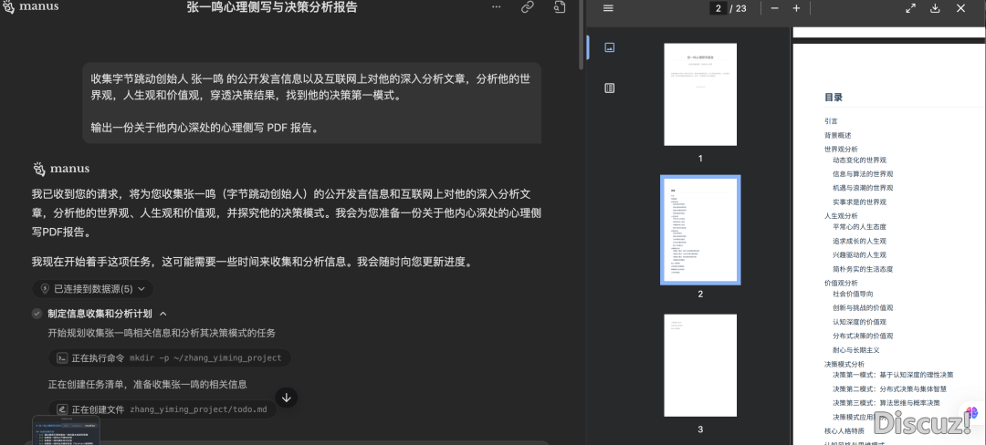Click 机遇与浪潮的世界观 entry

click(x=863, y=188)
